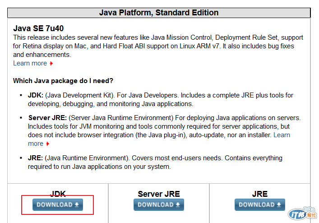Click the JRE column heading above download
The image size is (319, 223).
(x=260, y=194)
